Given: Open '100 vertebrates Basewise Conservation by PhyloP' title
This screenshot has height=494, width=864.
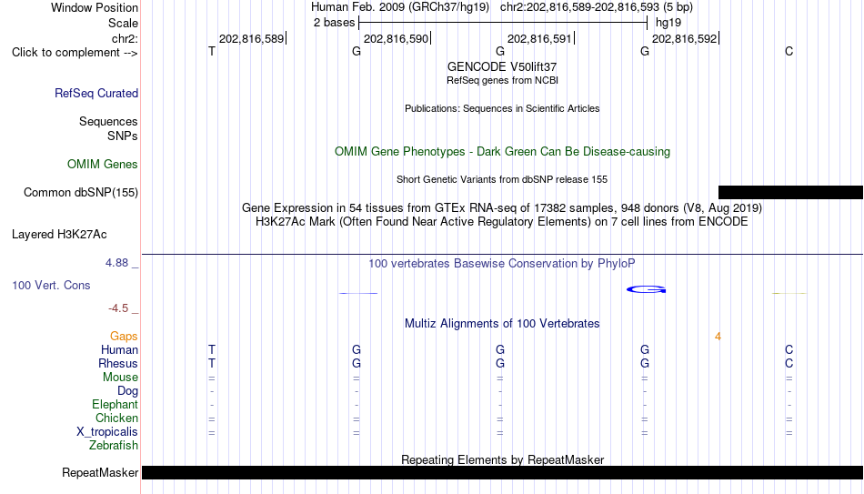Looking at the screenshot, I should click(x=502, y=264).
